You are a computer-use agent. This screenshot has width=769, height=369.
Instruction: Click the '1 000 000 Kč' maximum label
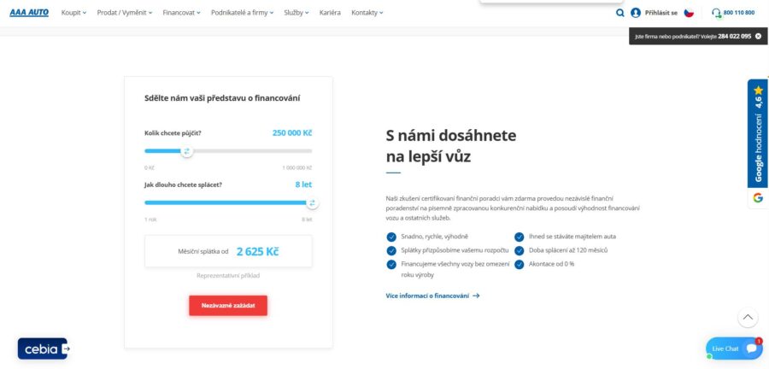click(297, 167)
